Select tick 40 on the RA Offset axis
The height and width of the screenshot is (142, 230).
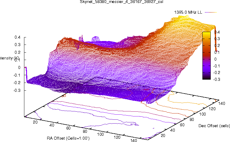pos(52,125)
